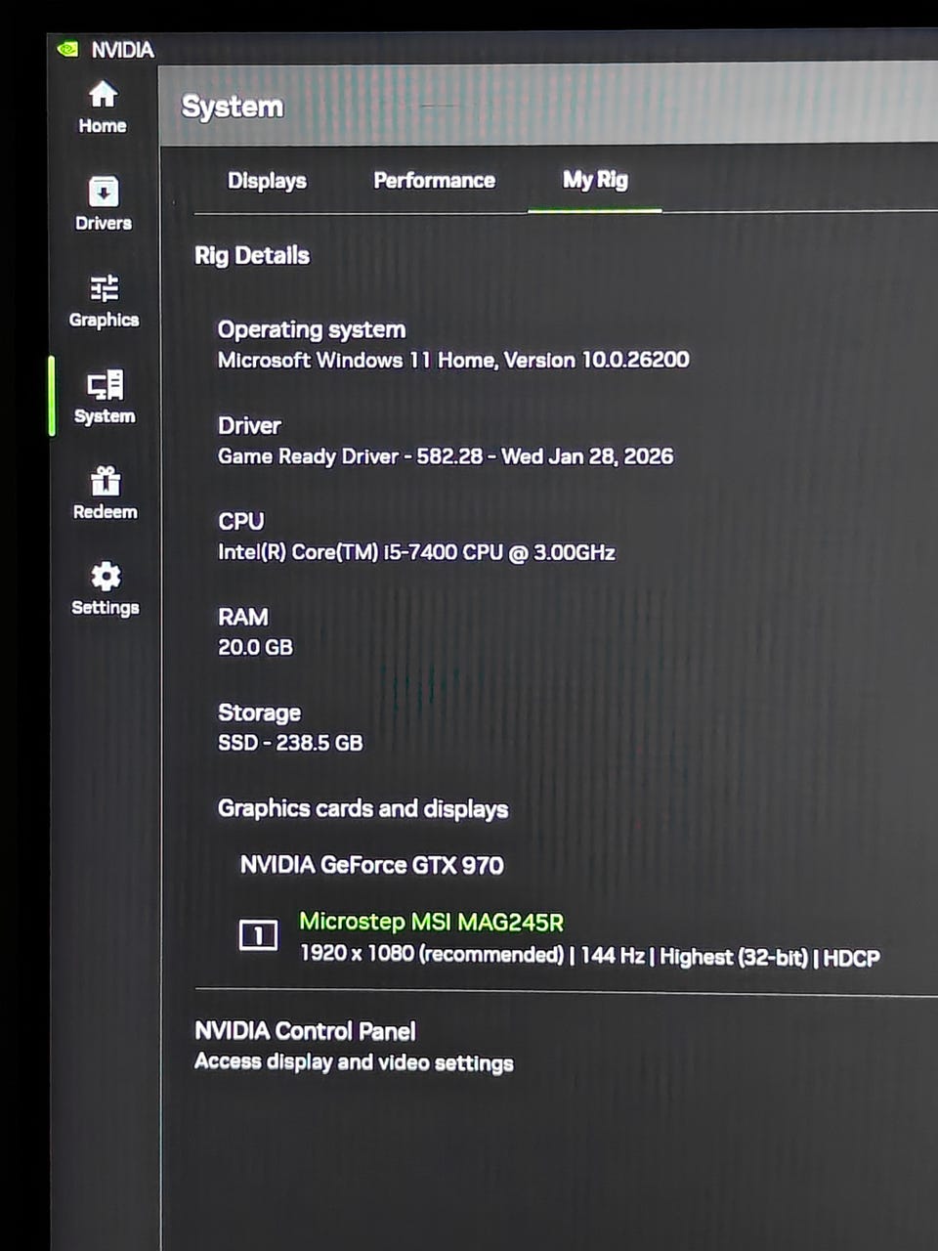Click Microstep MSI MAG245R display name
This screenshot has width=938, height=1251.
coord(431,922)
